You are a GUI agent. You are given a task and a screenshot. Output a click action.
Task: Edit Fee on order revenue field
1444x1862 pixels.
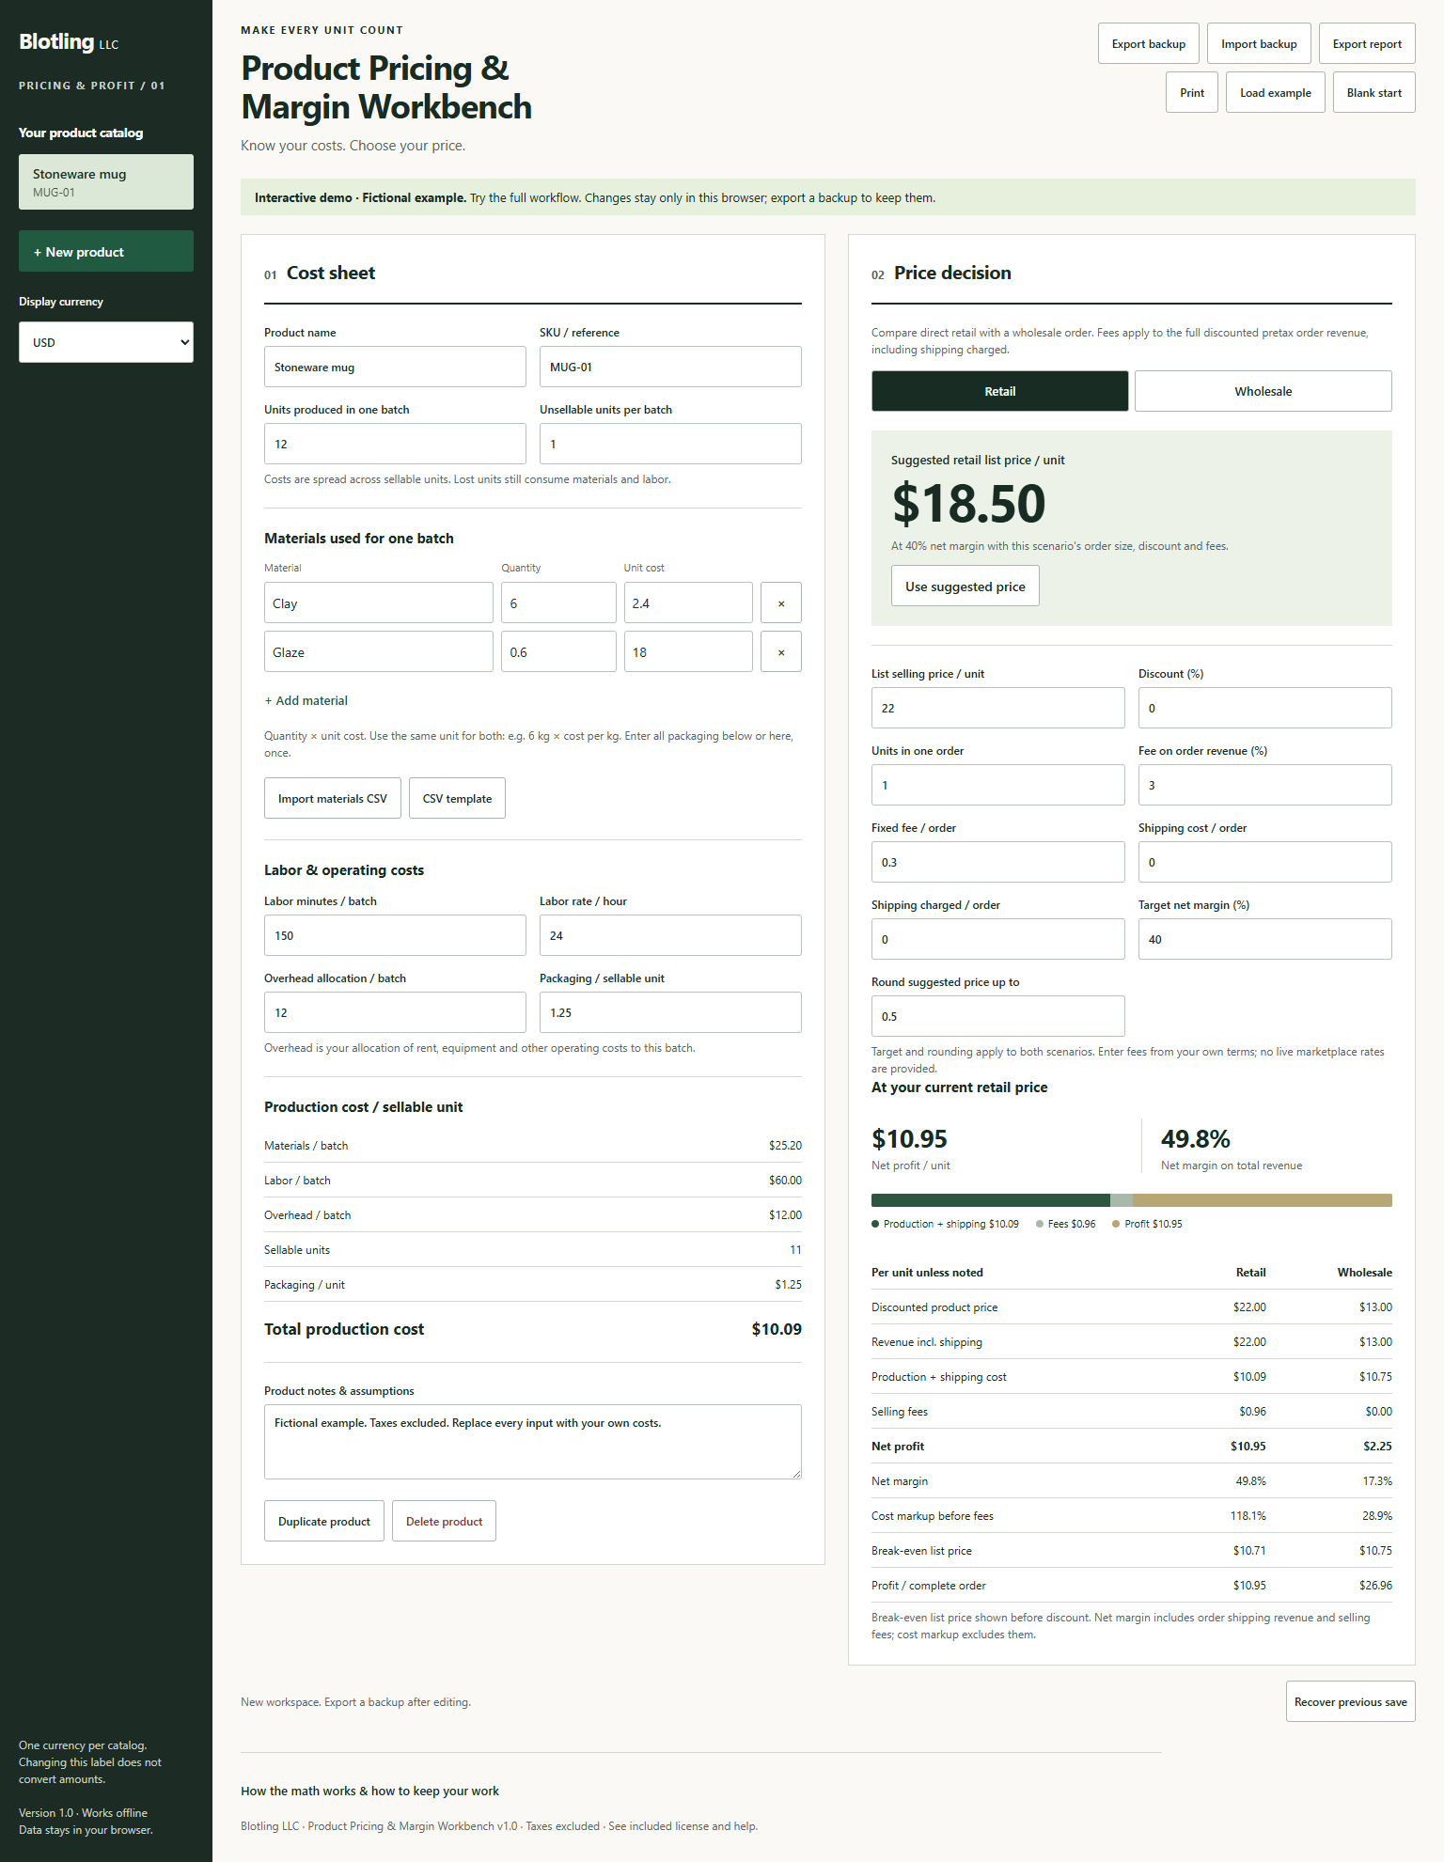(1264, 785)
